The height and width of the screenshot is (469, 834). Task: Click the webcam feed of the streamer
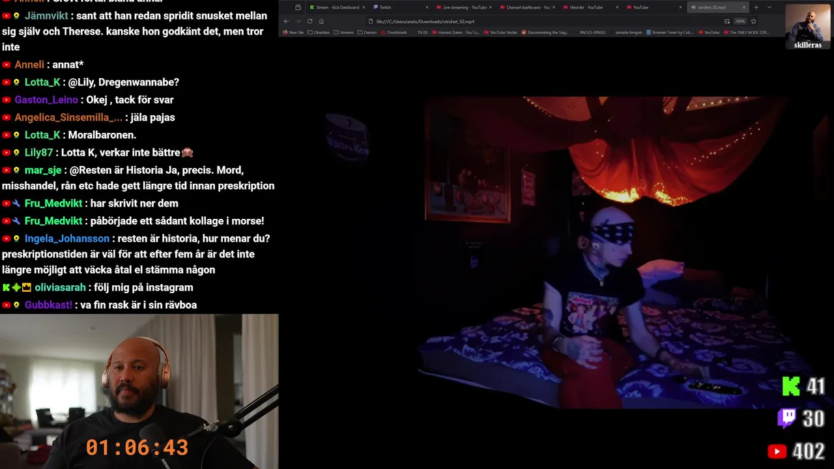pyautogui.click(x=139, y=391)
